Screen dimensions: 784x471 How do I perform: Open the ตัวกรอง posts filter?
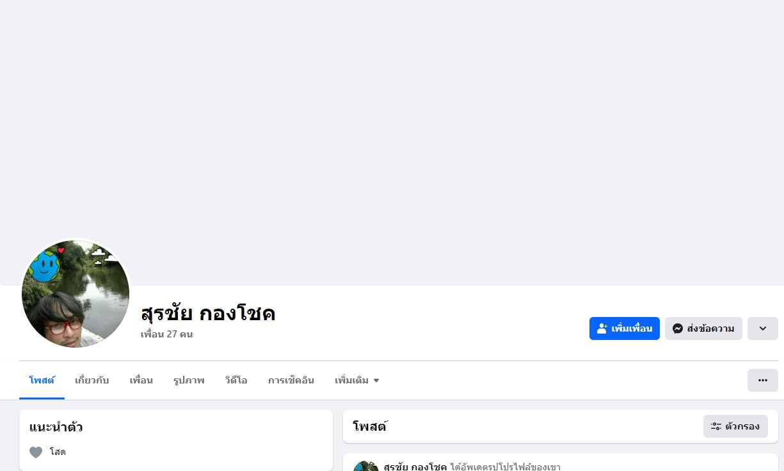pos(735,426)
